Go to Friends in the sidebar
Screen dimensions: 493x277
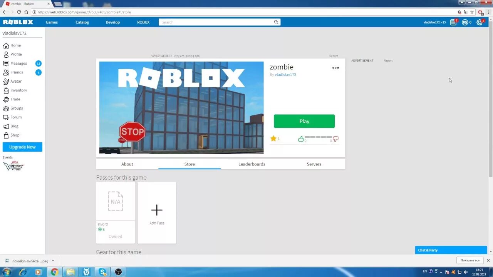[x=13, y=72]
